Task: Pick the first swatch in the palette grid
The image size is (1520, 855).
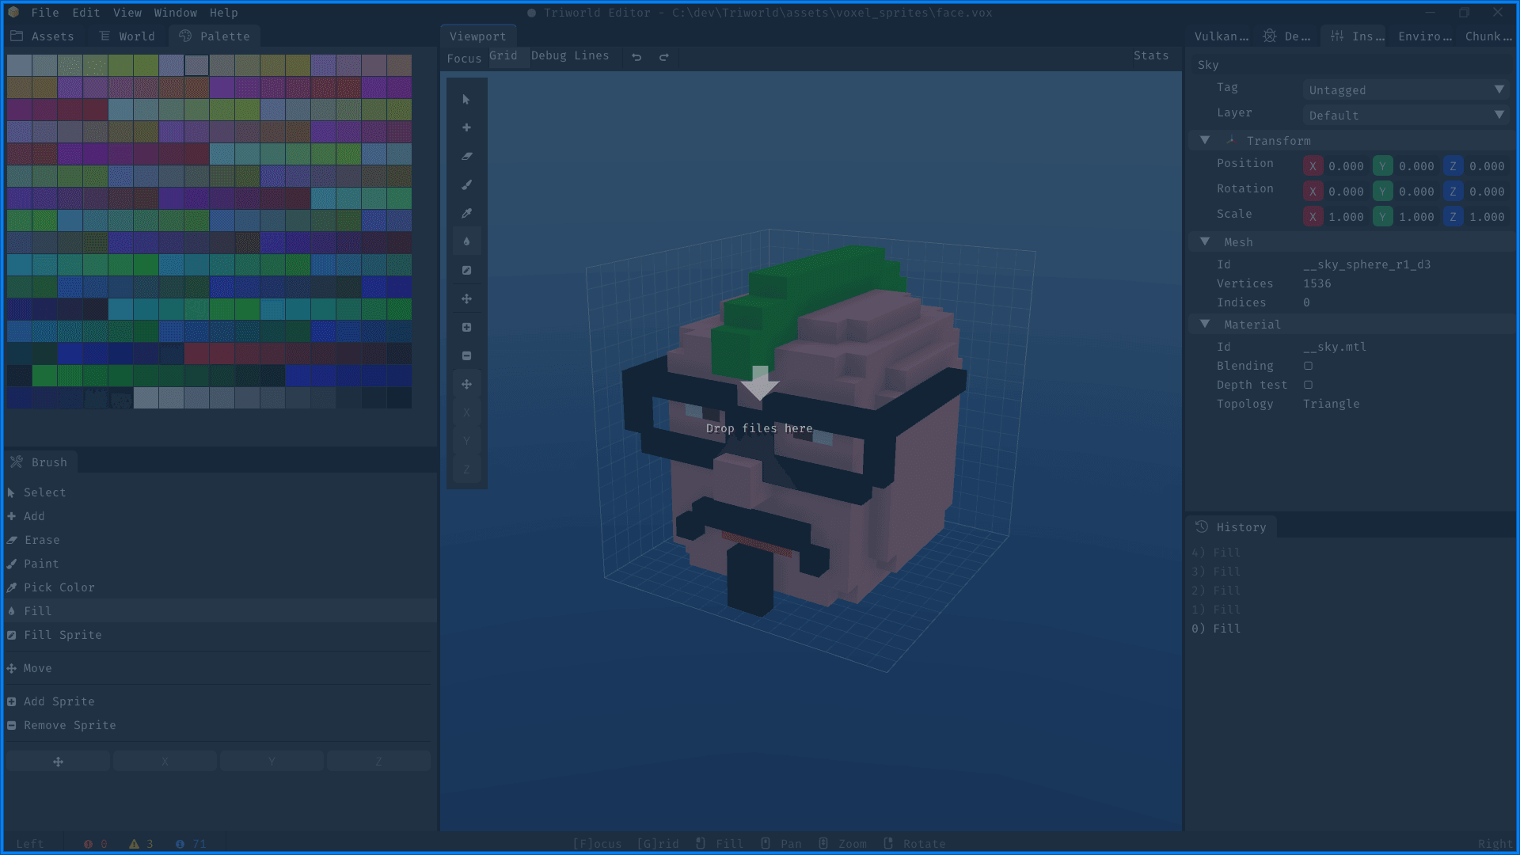Action: [x=19, y=65]
